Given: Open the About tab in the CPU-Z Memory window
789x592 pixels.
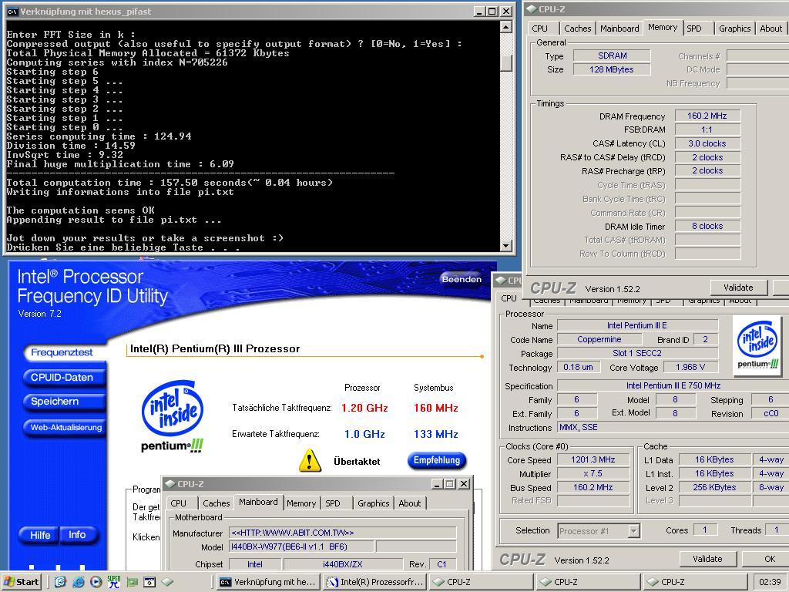Looking at the screenshot, I should [x=771, y=29].
